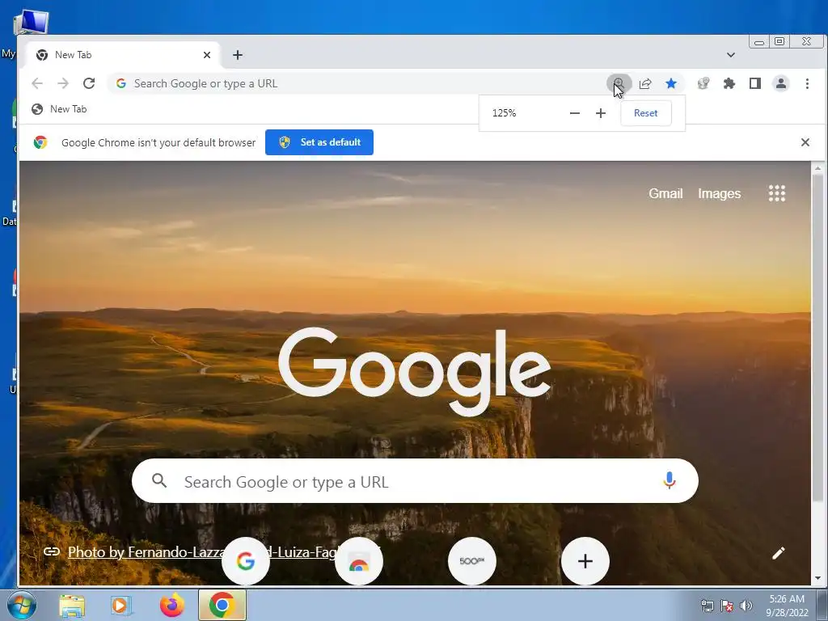The image size is (828, 621).
Task: Open Windows Explorer from taskbar
Action: tap(72, 606)
